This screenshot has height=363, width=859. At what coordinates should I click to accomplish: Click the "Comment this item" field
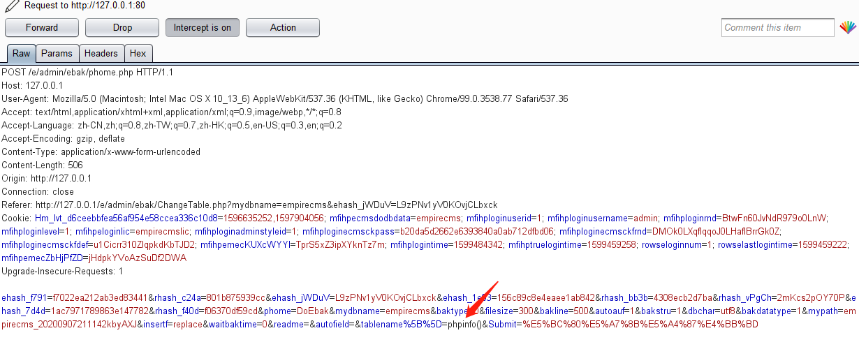coord(777,28)
